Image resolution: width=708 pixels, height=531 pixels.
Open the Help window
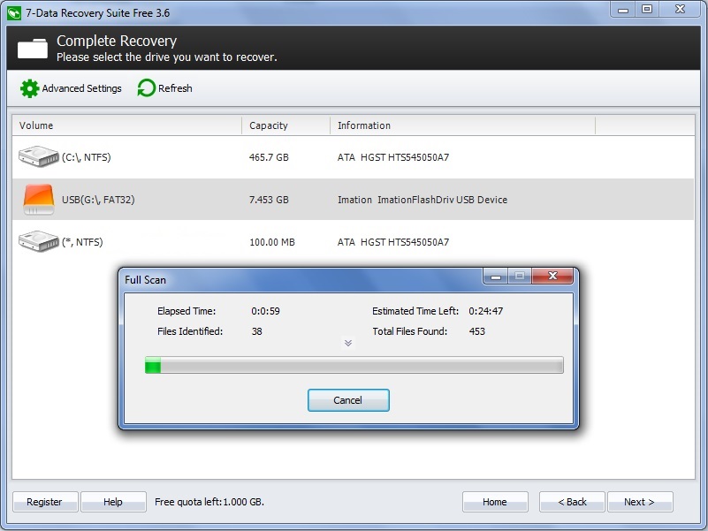tap(113, 501)
